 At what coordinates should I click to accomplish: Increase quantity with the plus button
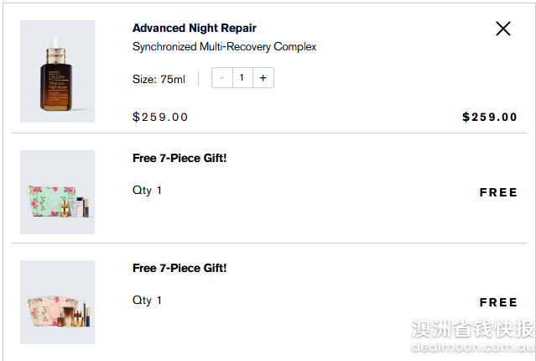click(x=263, y=78)
